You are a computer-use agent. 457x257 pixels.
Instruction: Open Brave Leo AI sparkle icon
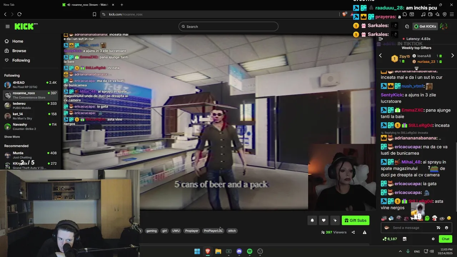tap(437, 14)
